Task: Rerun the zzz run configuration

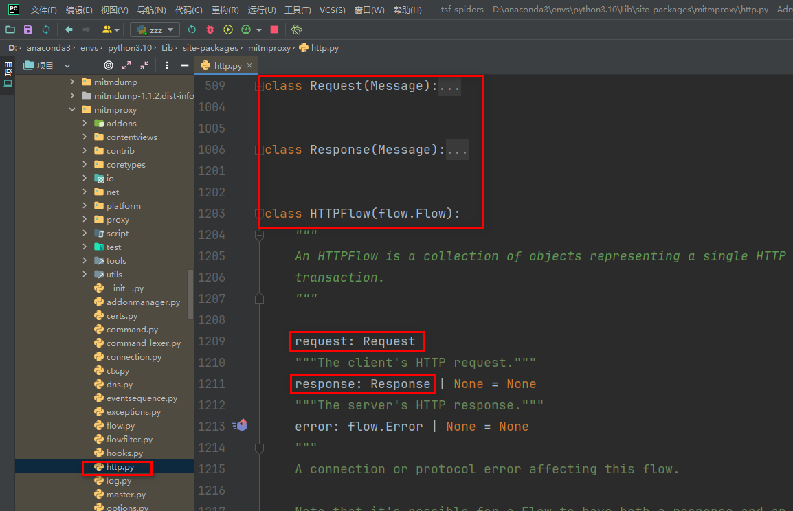Action: tap(192, 30)
